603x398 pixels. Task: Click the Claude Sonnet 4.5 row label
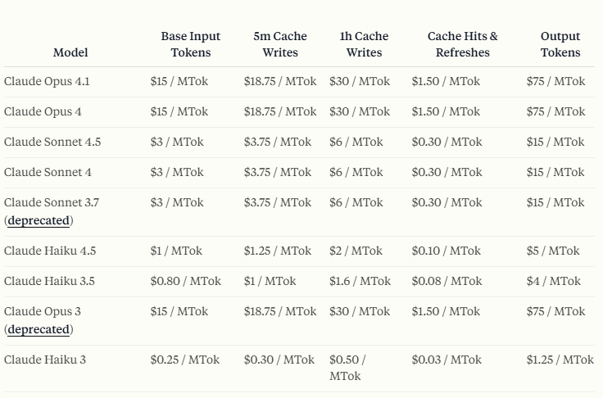[52, 142]
